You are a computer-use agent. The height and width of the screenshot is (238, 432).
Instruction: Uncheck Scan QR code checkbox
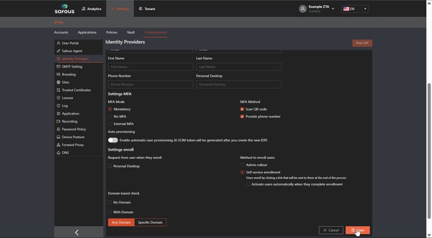point(242,109)
